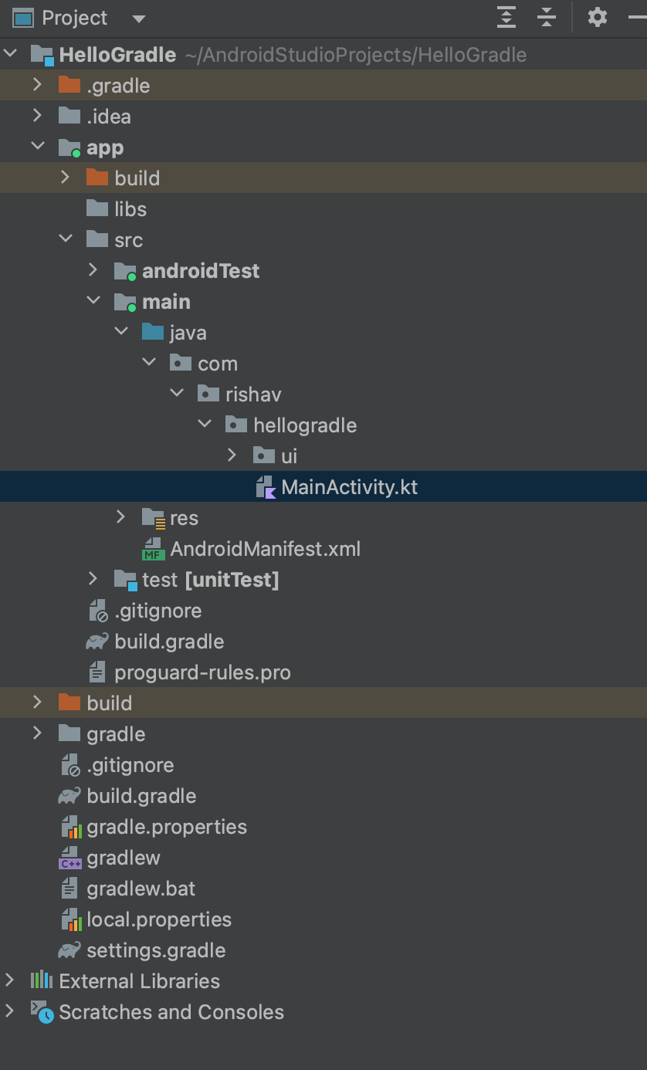The image size is (647, 1070).
Task: Collapse all nodes in Project tree
Action: [x=546, y=17]
